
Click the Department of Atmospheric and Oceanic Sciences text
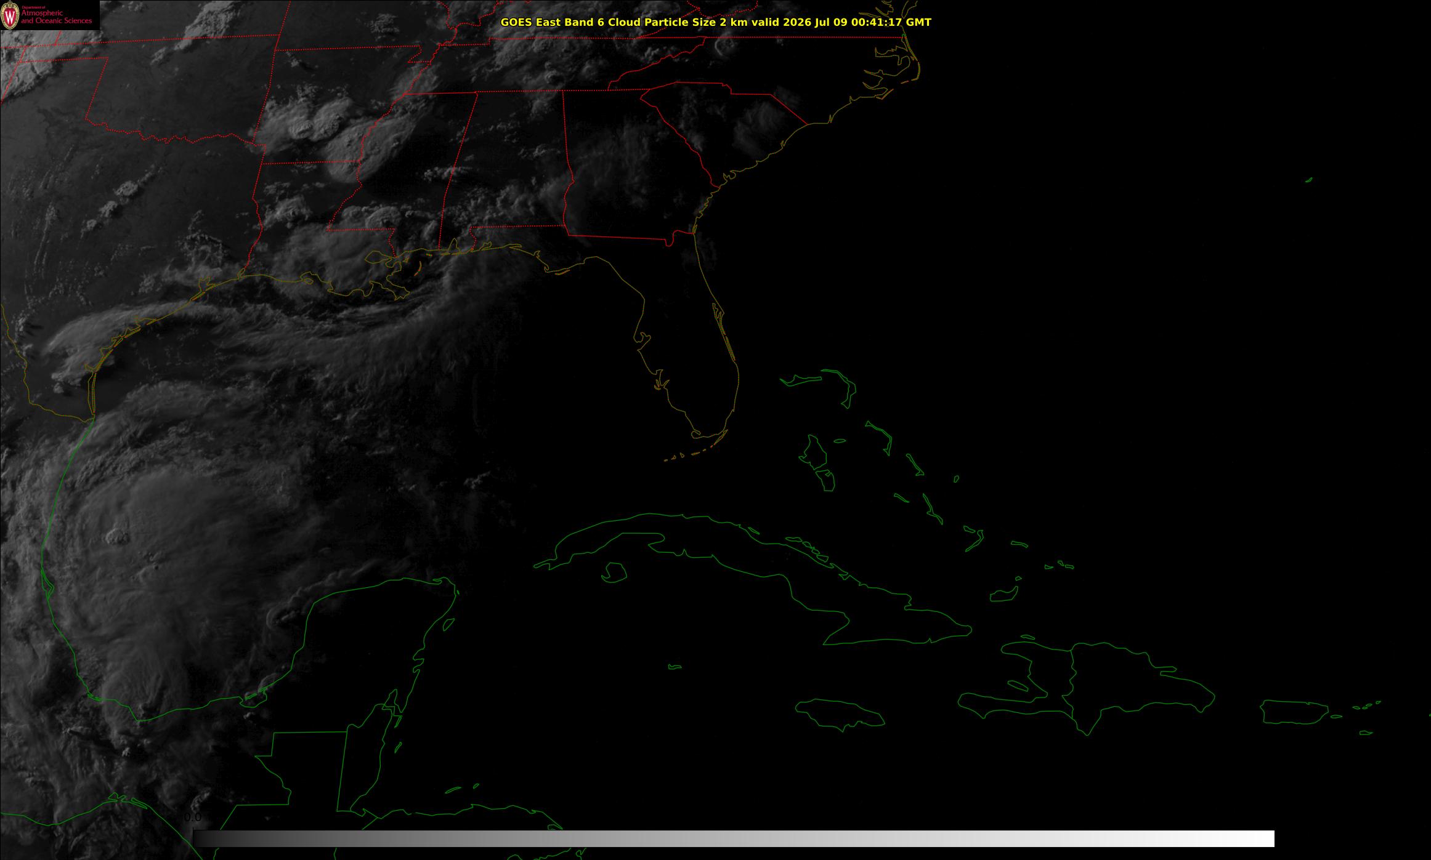click(57, 15)
